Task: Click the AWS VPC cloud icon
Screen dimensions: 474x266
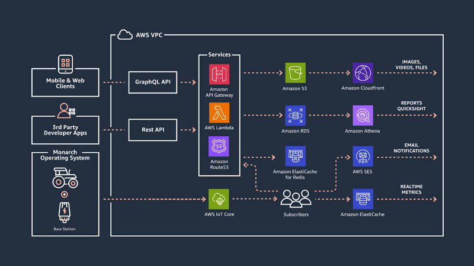Action: [124, 35]
